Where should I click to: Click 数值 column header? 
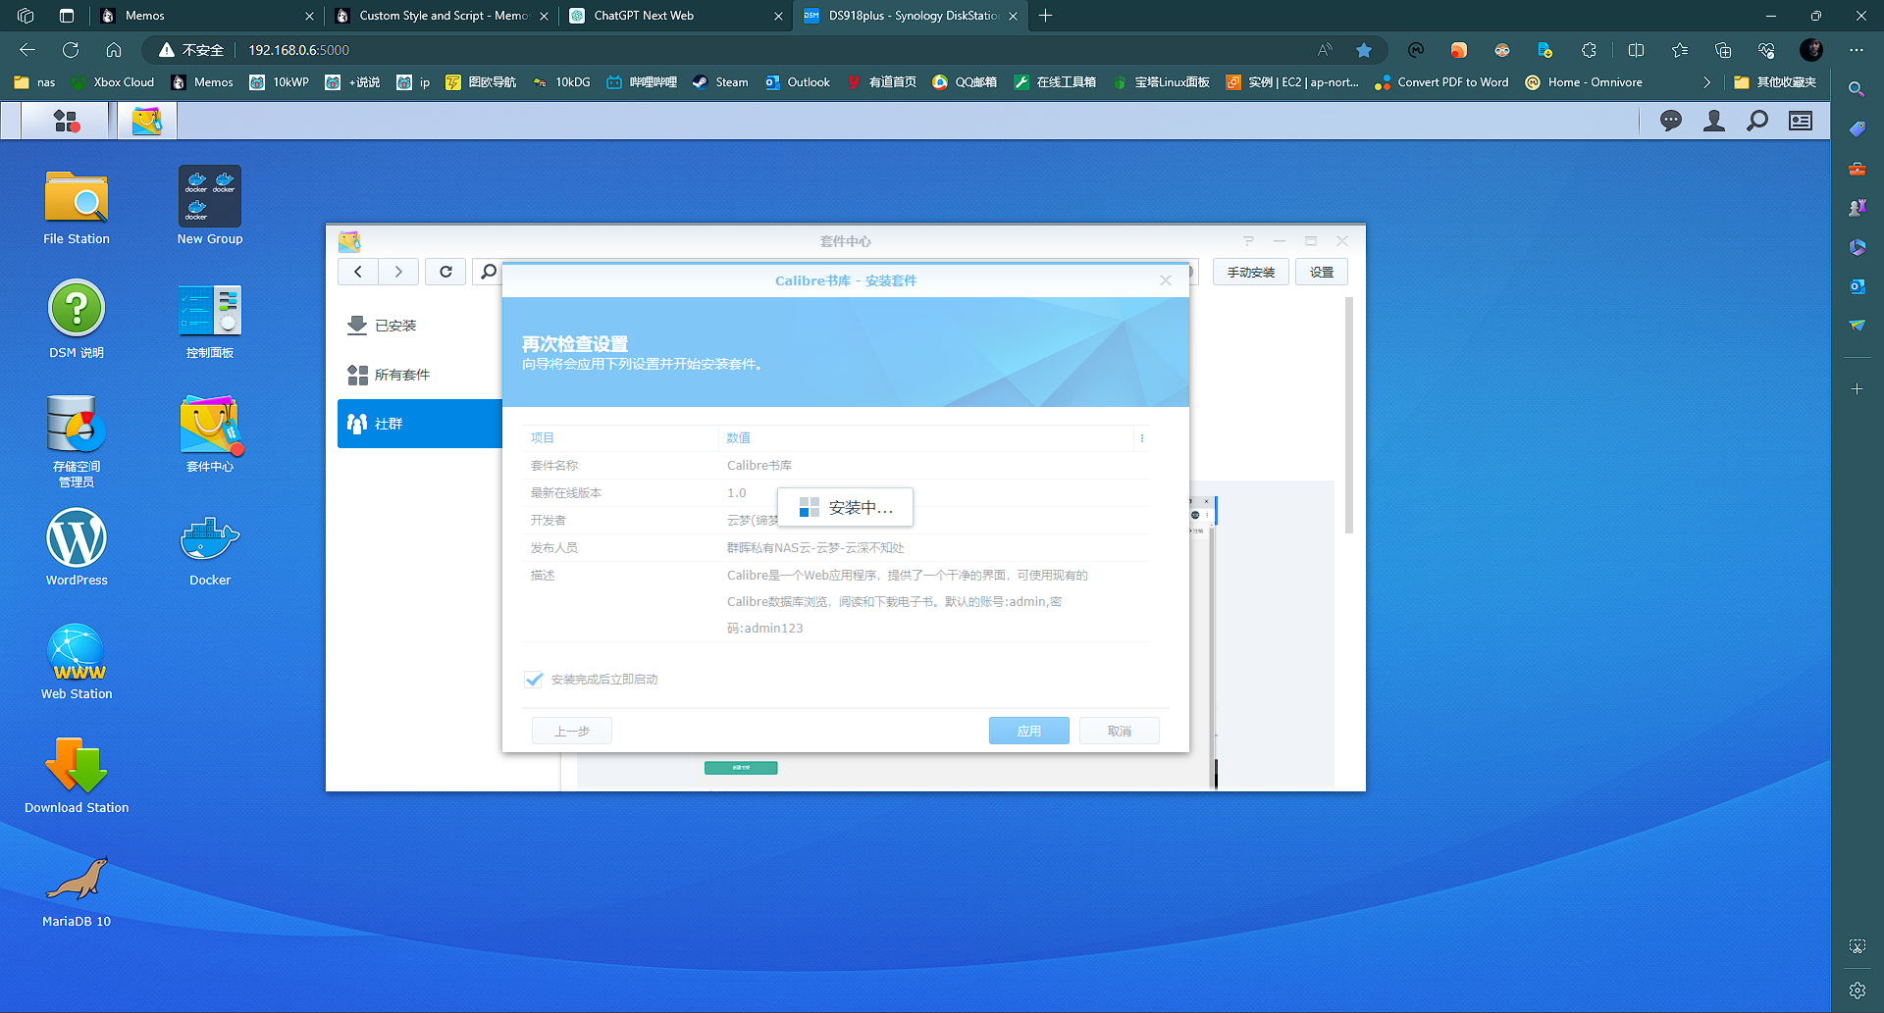pyautogui.click(x=927, y=438)
